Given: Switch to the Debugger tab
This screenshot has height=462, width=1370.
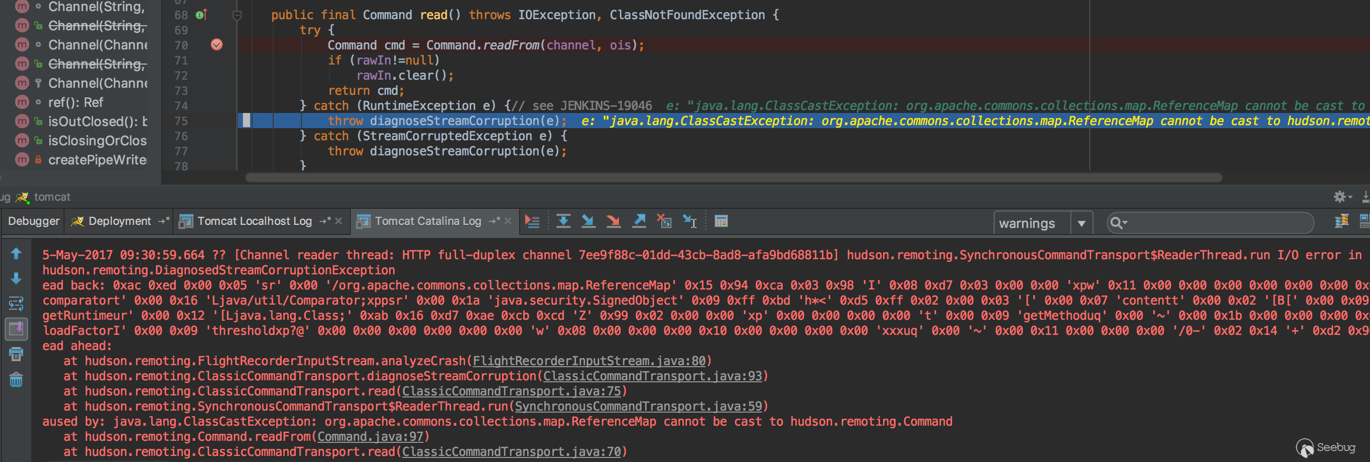Looking at the screenshot, I should coord(33,221).
